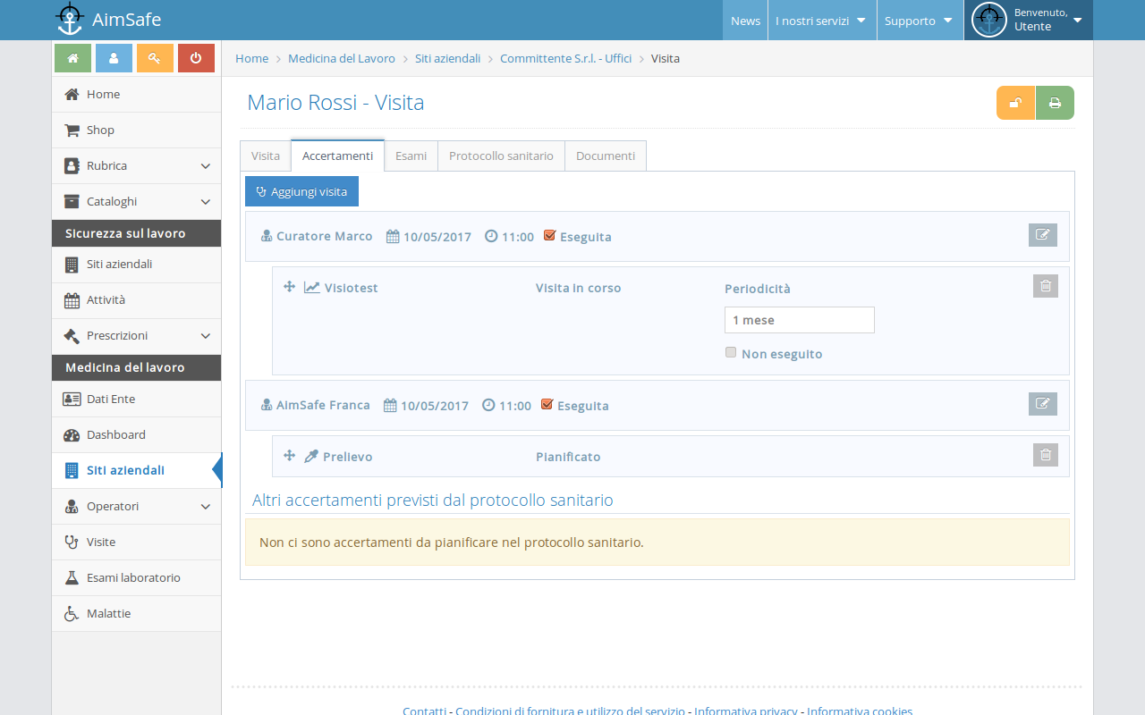This screenshot has height=715, width=1145.
Task: Switch to the Esami tab
Action: click(x=411, y=156)
